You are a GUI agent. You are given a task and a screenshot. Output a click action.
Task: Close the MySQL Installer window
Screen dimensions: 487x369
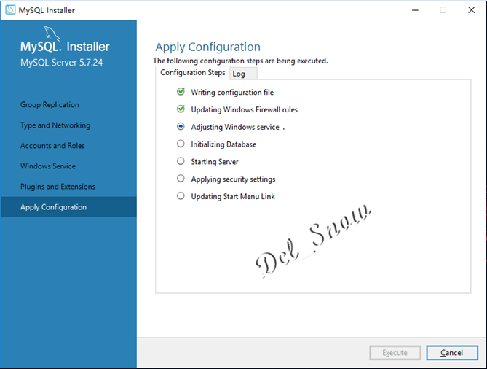pos(471,10)
